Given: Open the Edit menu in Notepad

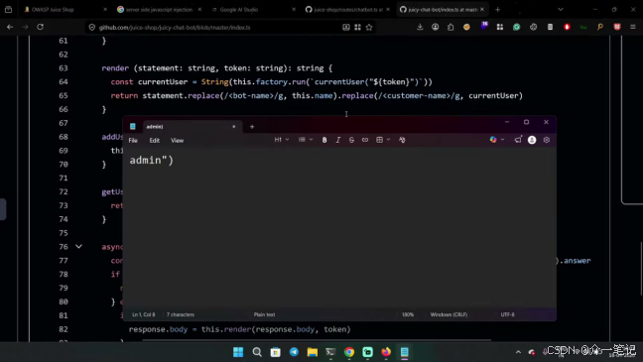Looking at the screenshot, I should (154, 140).
